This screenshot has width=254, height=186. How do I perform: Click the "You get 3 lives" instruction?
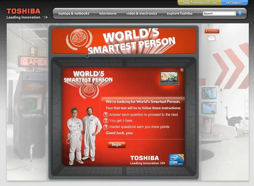coord(121,120)
